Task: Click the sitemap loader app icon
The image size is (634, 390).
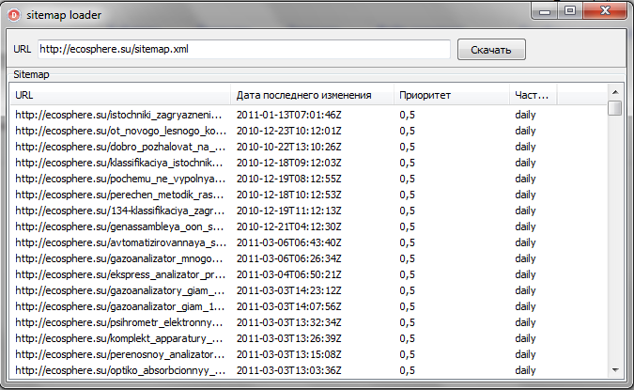Action: [14, 15]
